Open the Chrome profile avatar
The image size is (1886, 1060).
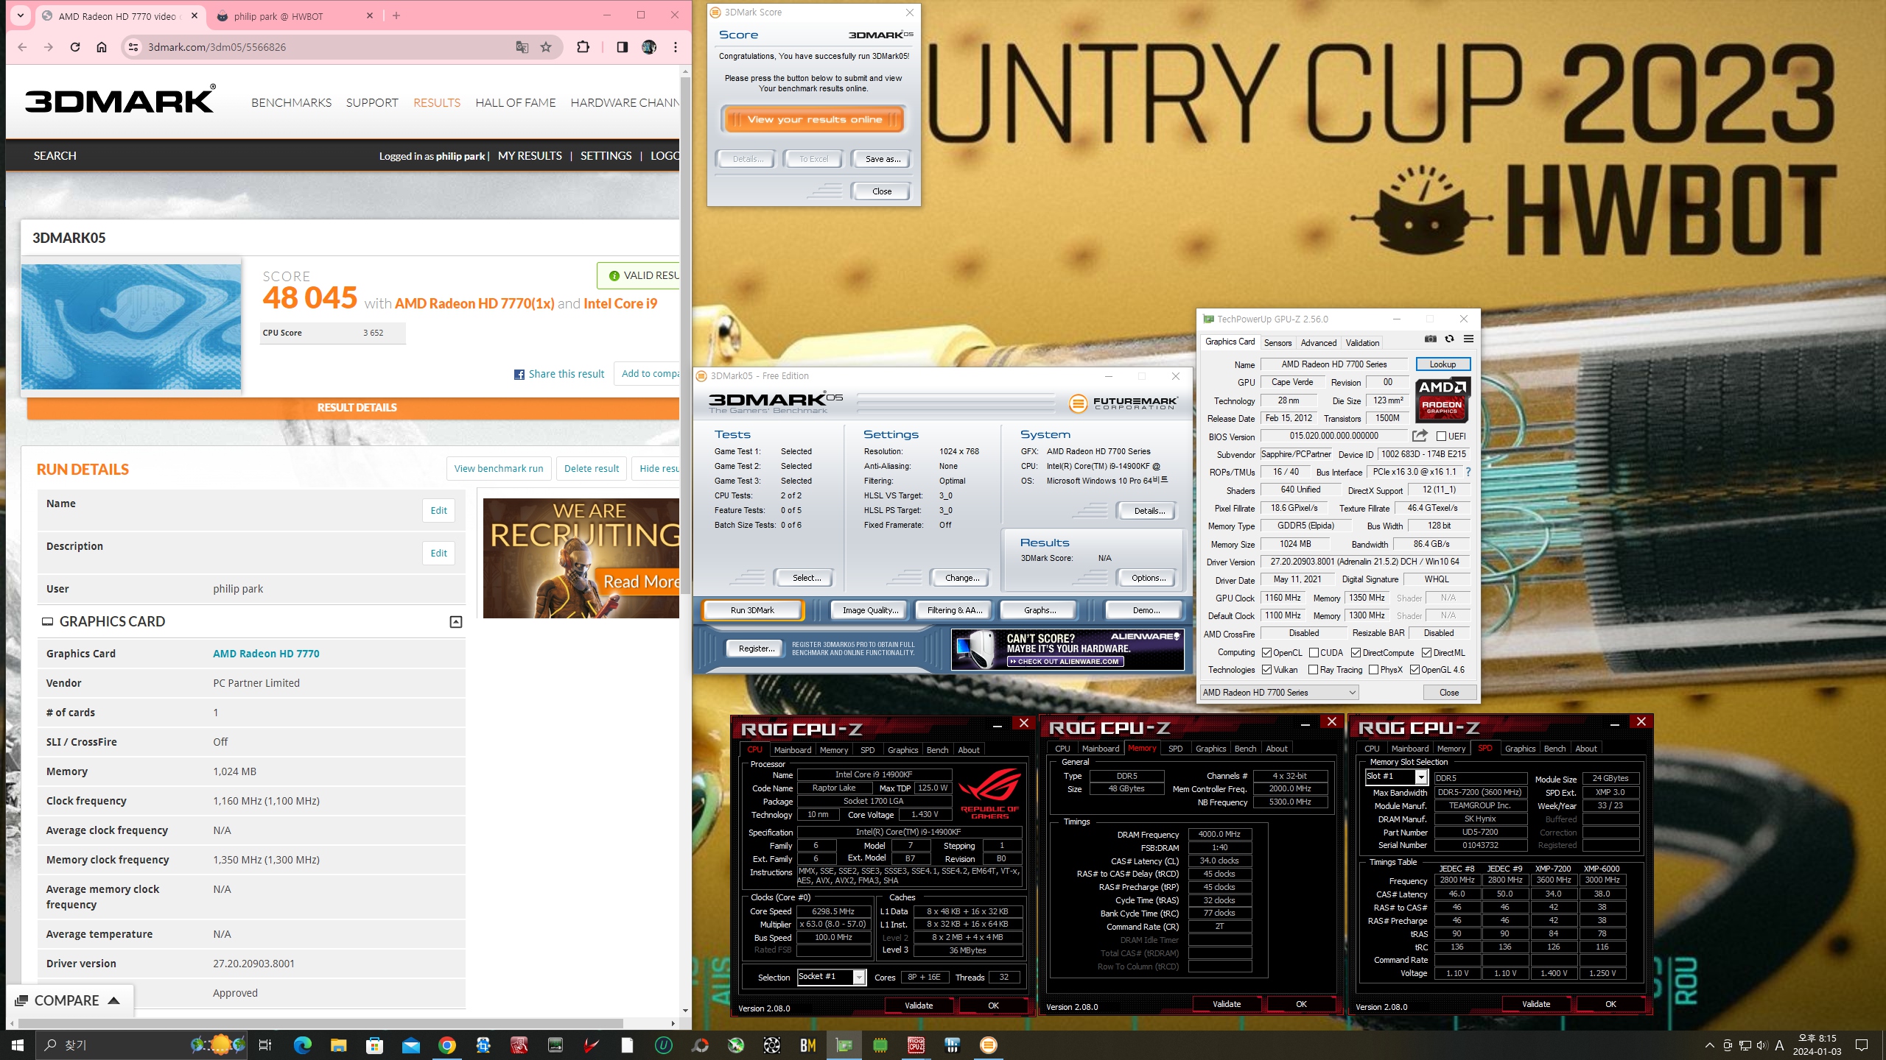649,47
